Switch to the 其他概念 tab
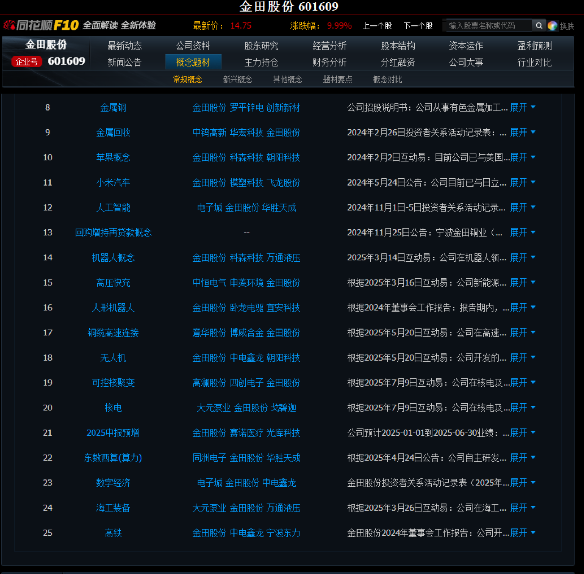 (287, 80)
